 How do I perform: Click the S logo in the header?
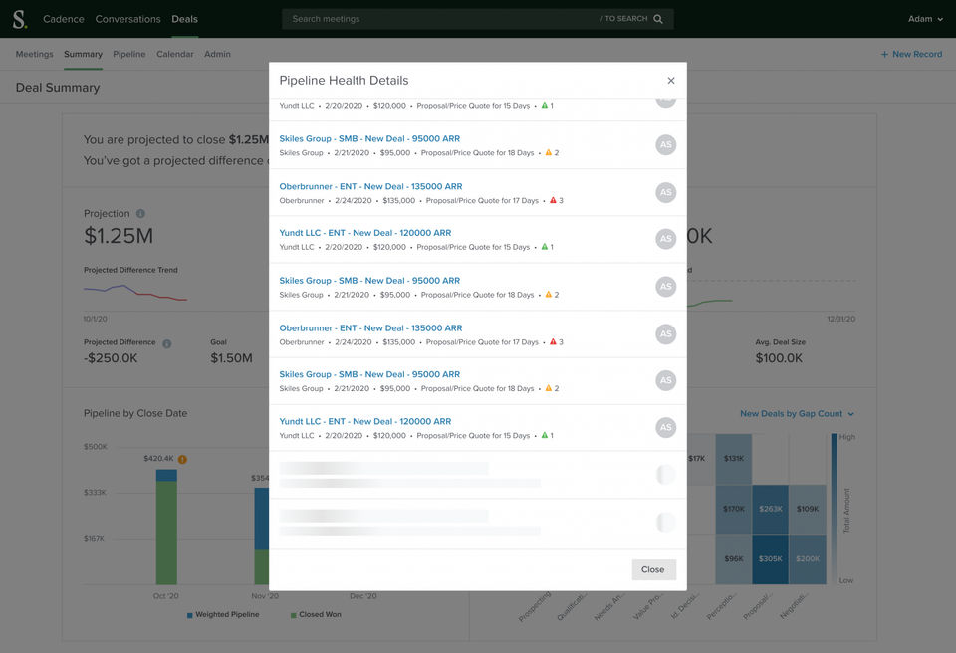pyautogui.click(x=20, y=19)
